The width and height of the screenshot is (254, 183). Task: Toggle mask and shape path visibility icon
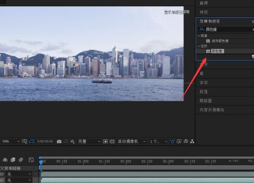(31, 141)
